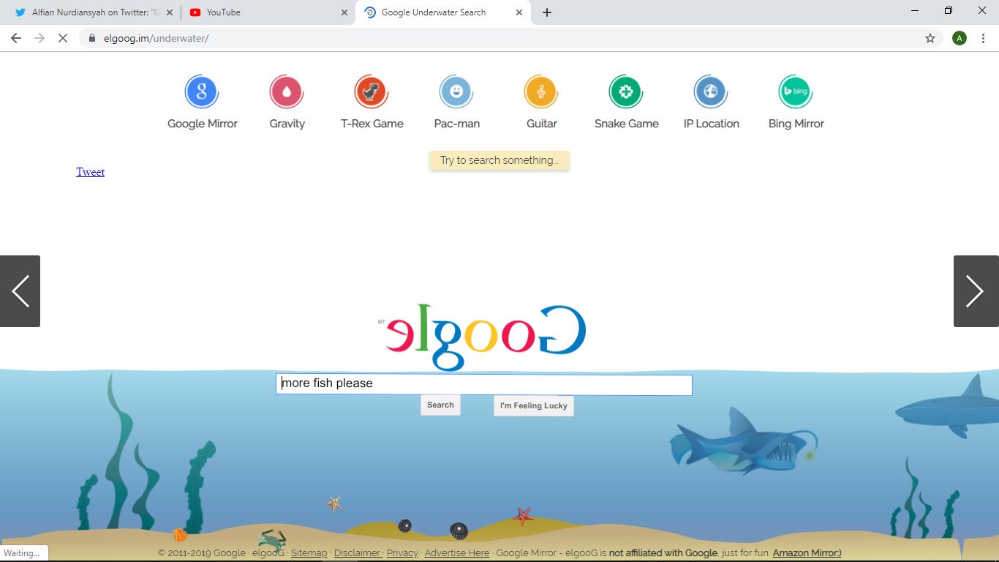Open the Advertise Here link

click(x=457, y=553)
